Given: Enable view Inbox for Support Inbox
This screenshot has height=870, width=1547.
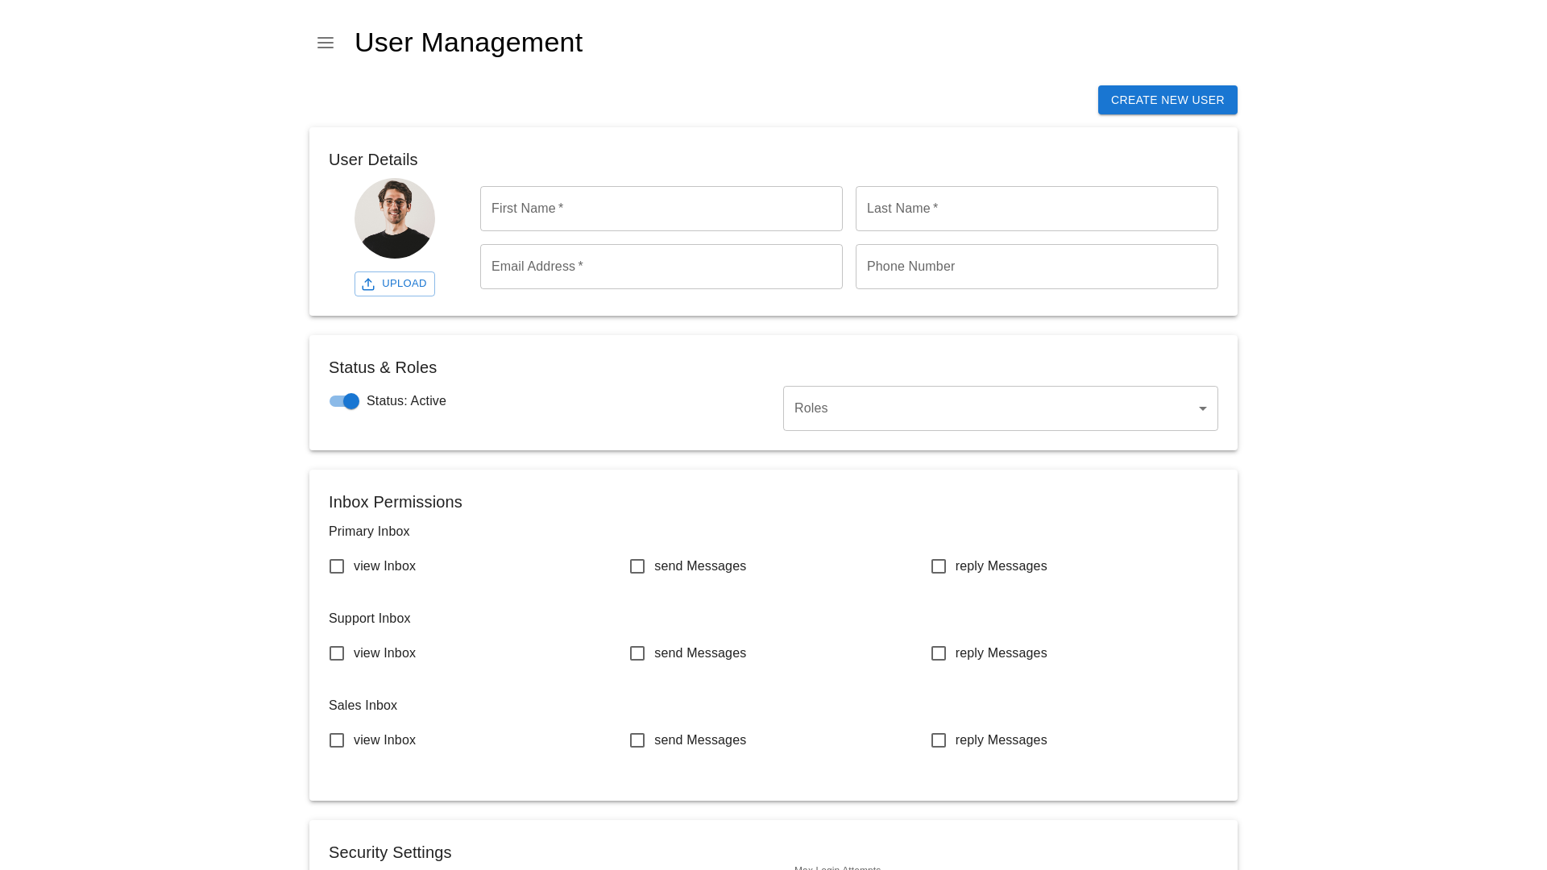Looking at the screenshot, I should pos(337,653).
